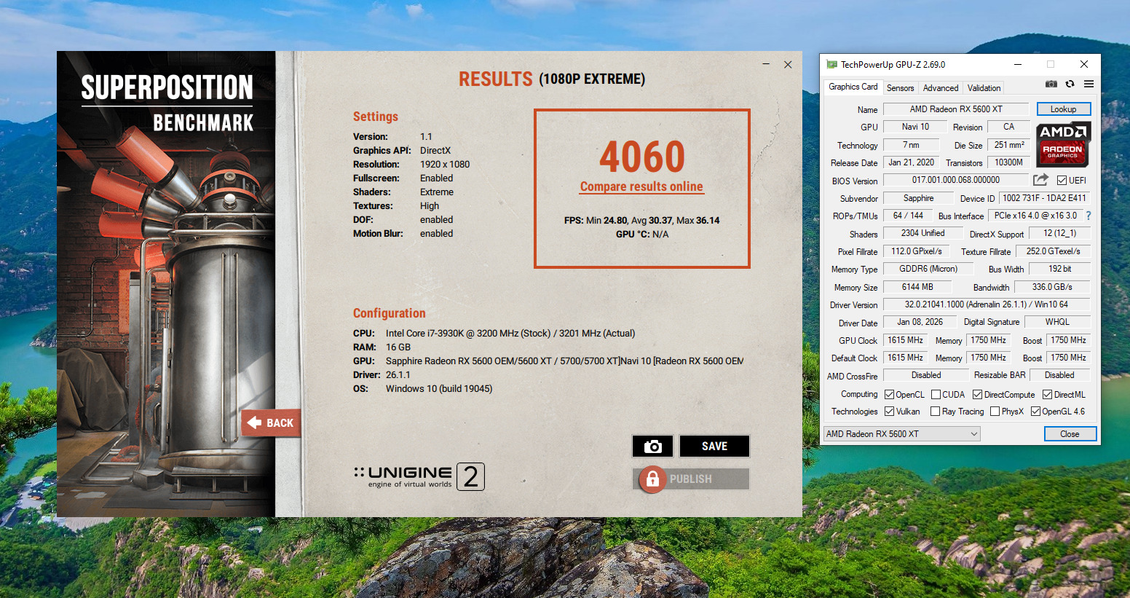Toggle the CUDA checkbox
Screen dimensions: 1130x598
coord(936,395)
